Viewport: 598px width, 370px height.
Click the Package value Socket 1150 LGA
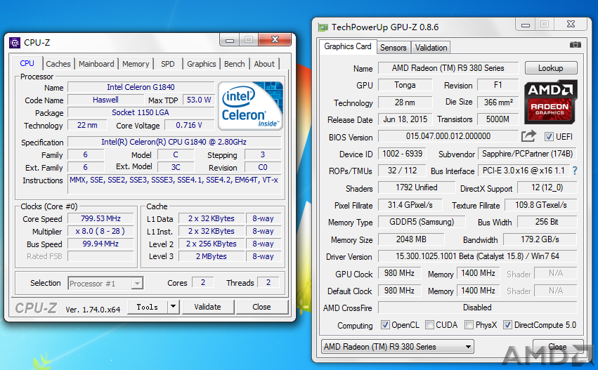[141, 112]
